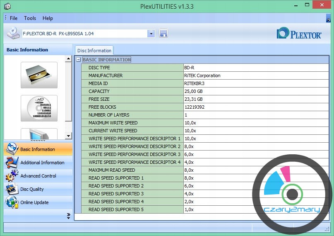Open the File menu
Screen dimensions: 334x236
tap(14, 18)
